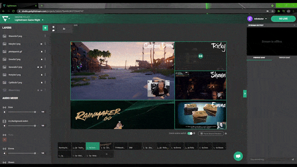The image size is (297, 167).
Task: Open the browser extensions puzzle icon
Action: pyautogui.click(x=279, y=11)
